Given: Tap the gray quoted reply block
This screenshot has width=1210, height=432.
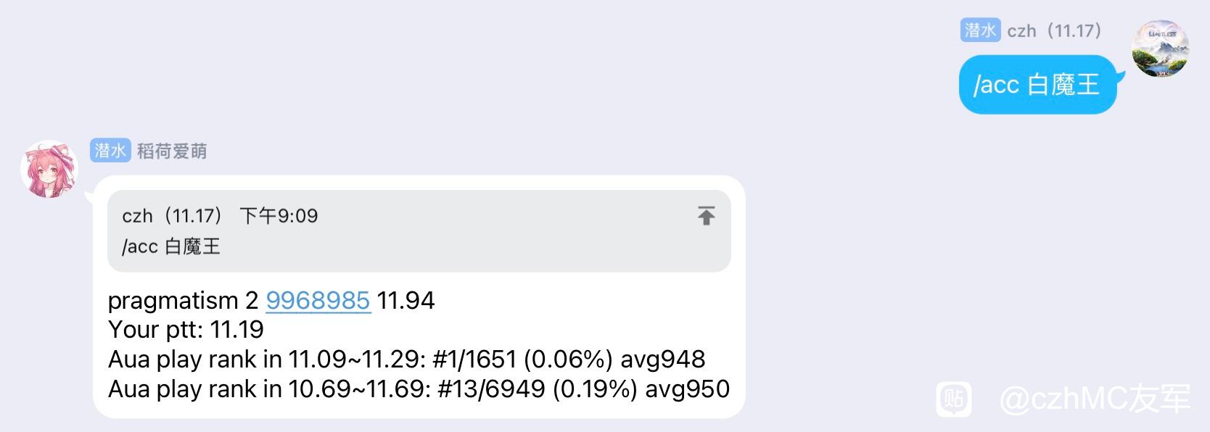Looking at the screenshot, I should [x=419, y=231].
